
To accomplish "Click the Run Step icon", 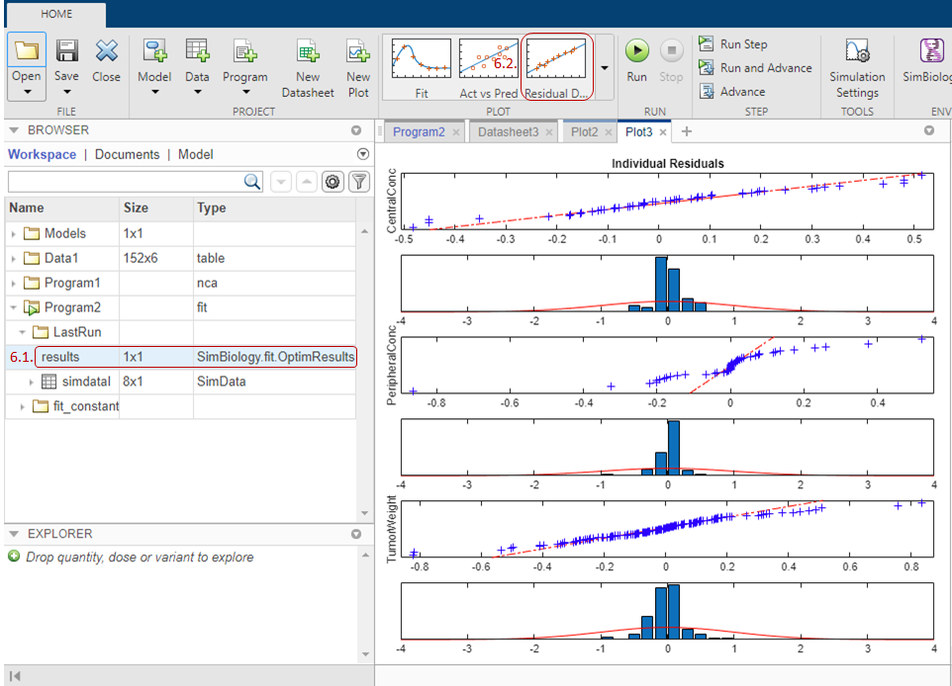I will coord(707,44).
